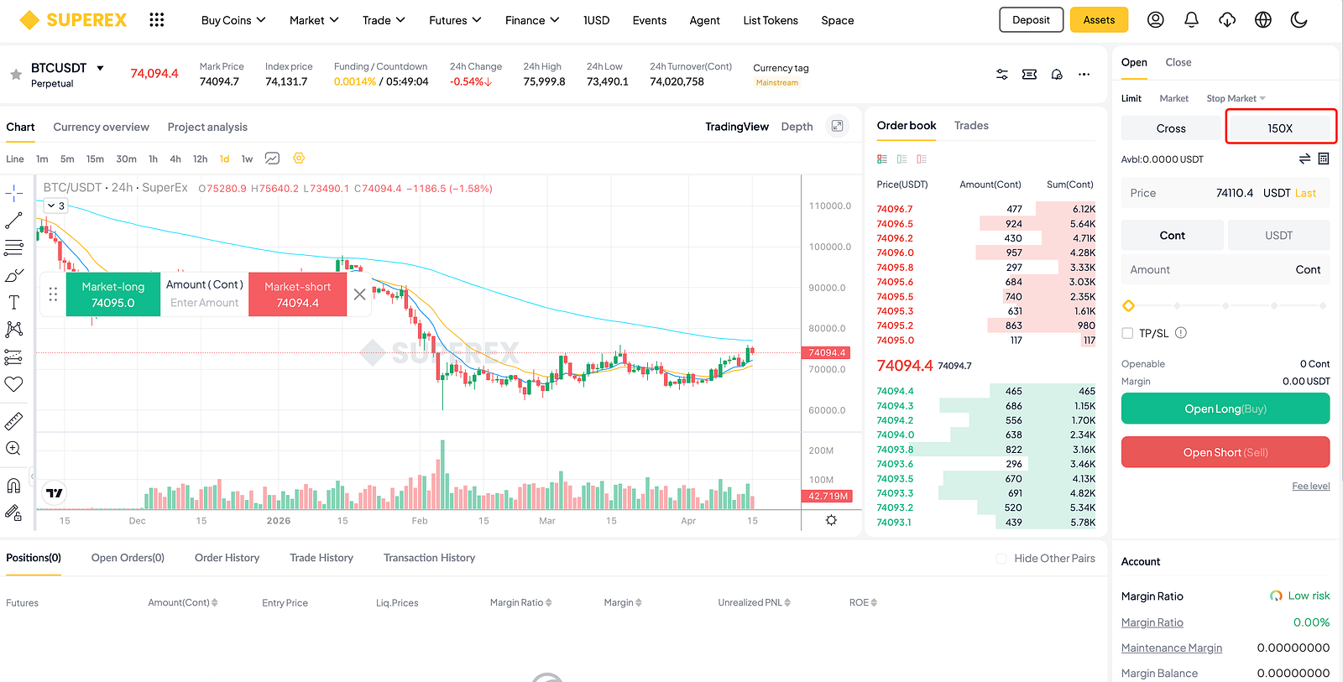Open the 150X leverage selector
This screenshot has width=1343, height=682.
click(x=1280, y=128)
